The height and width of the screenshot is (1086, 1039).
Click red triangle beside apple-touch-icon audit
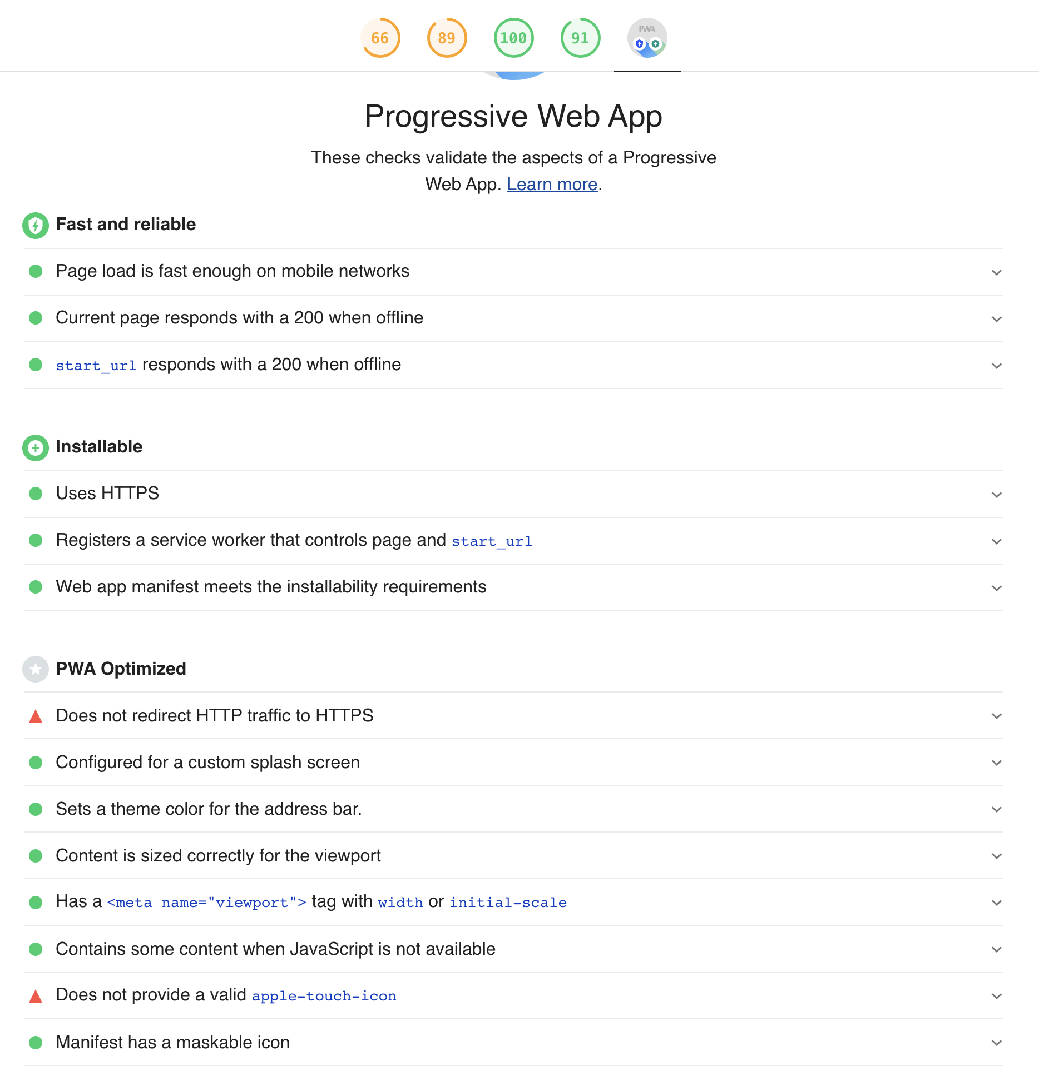click(36, 996)
